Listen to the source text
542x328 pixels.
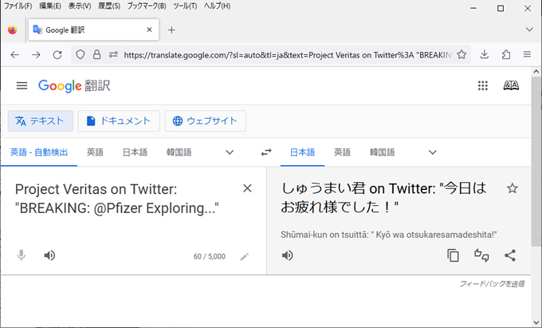coord(49,255)
